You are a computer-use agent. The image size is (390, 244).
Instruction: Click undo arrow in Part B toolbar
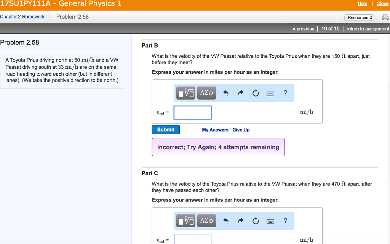click(226, 93)
